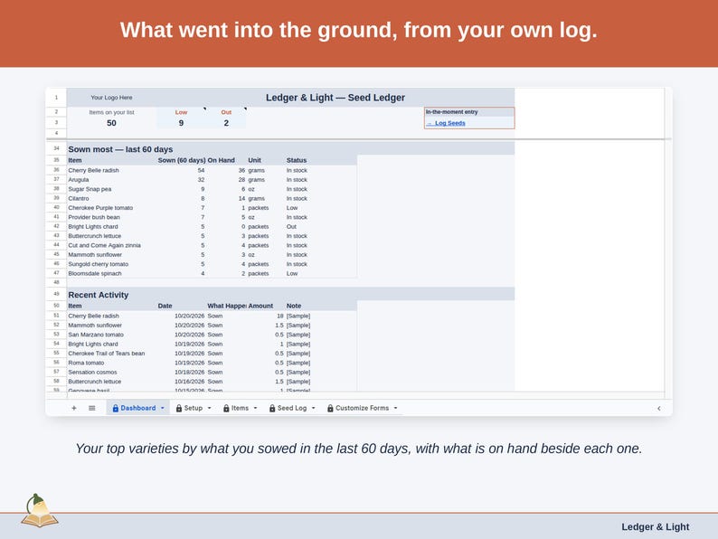Image resolution: width=718 pixels, height=539 pixels.
Task: Switch to the Seed Log sheet tab
Action: point(292,408)
